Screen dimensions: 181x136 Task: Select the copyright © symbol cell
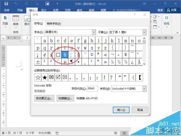(92, 55)
